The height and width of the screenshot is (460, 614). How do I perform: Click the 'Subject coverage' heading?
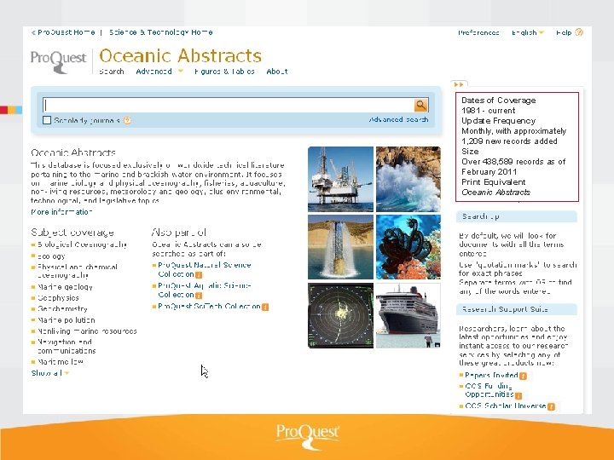click(x=72, y=233)
